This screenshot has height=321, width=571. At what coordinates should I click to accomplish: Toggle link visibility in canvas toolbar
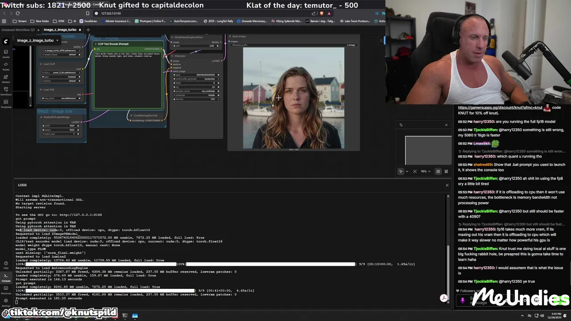446,171
